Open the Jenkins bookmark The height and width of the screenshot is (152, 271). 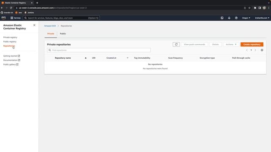[x=29, y=13]
